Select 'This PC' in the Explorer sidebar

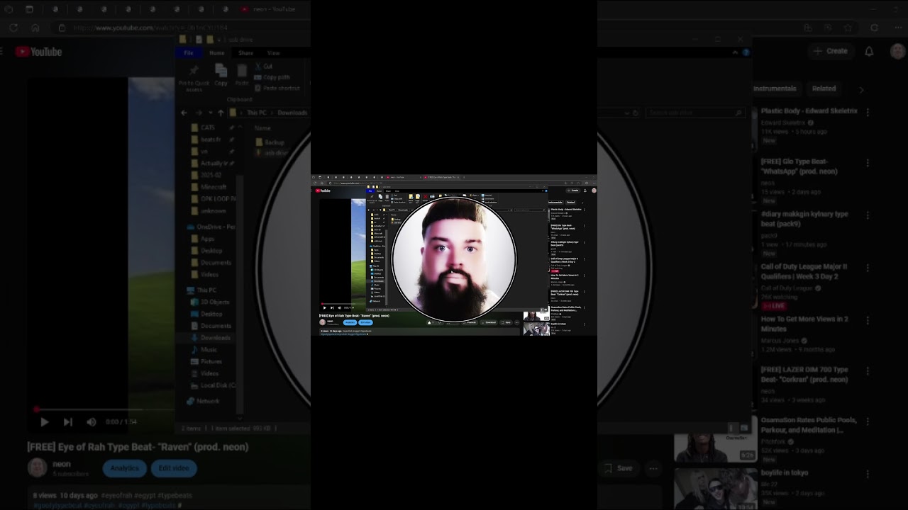point(202,290)
